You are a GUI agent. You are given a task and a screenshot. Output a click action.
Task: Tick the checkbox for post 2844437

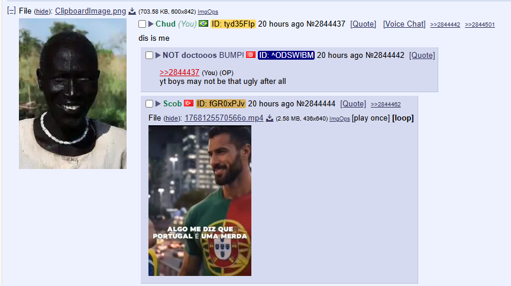tap(142, 24)
